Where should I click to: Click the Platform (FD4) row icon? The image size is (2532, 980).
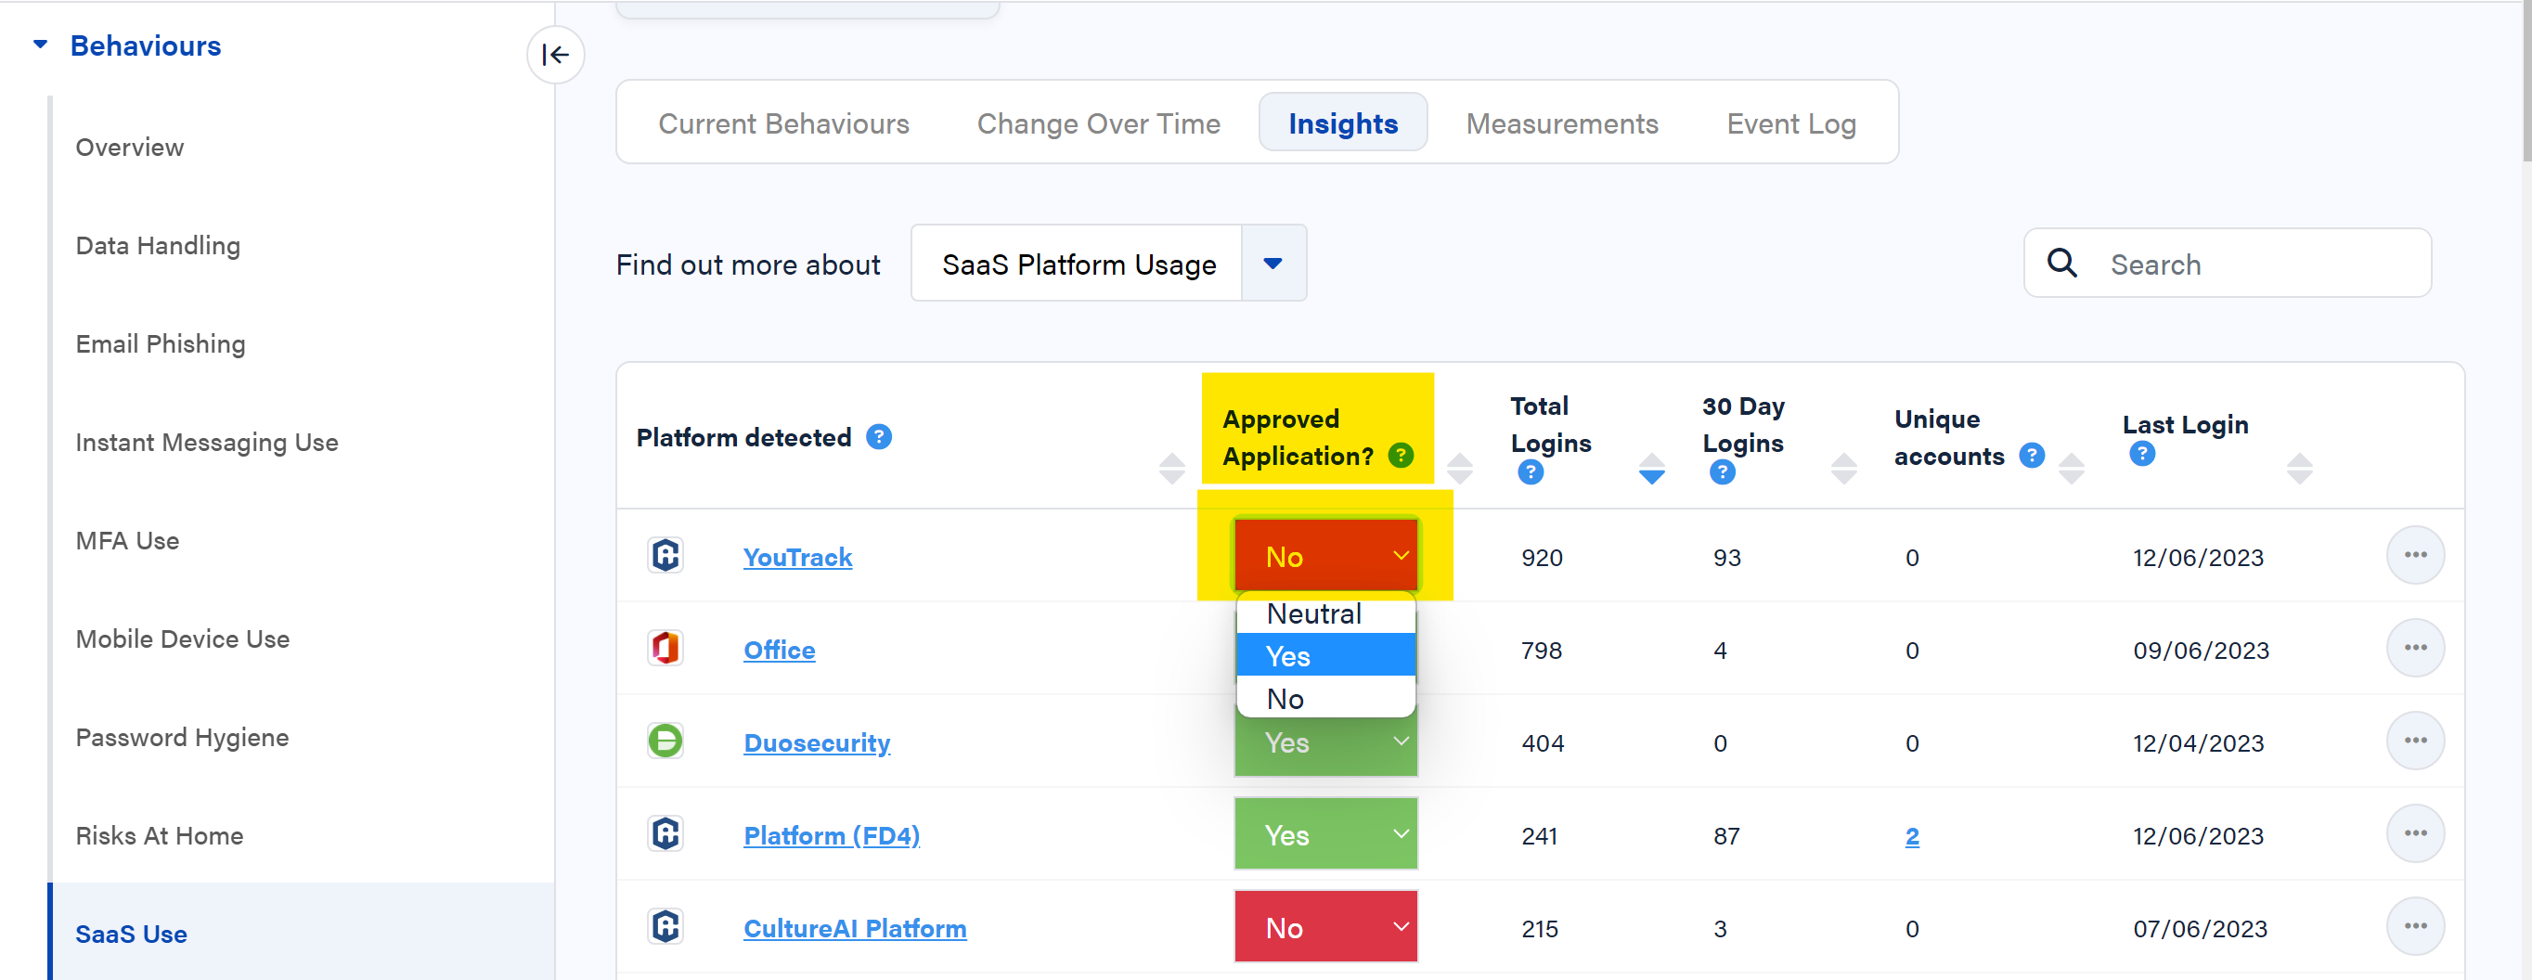click(665, 833)
